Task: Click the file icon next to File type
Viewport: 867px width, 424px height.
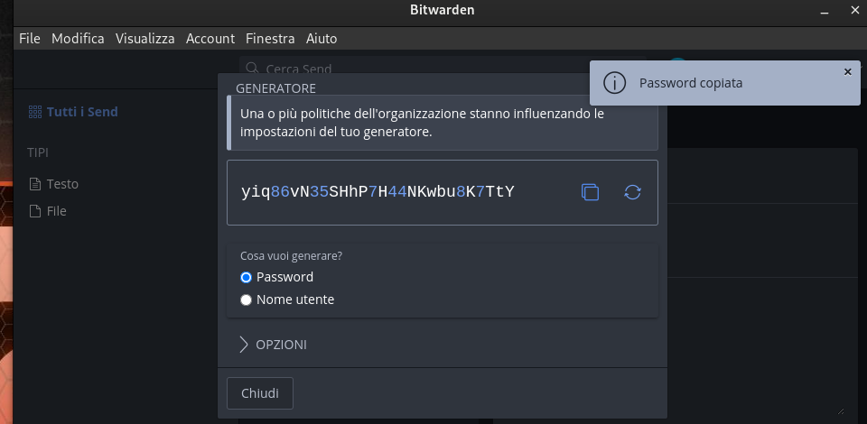Action: tap(35, 211)
